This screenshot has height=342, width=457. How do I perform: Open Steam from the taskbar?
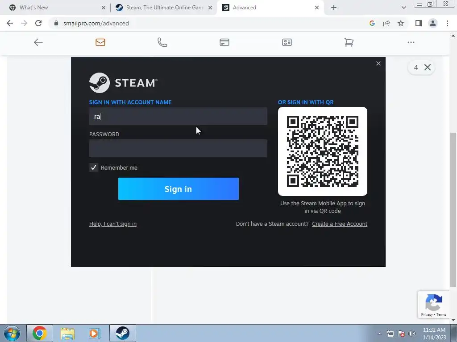pyautogui.click(x=123, y=333)
